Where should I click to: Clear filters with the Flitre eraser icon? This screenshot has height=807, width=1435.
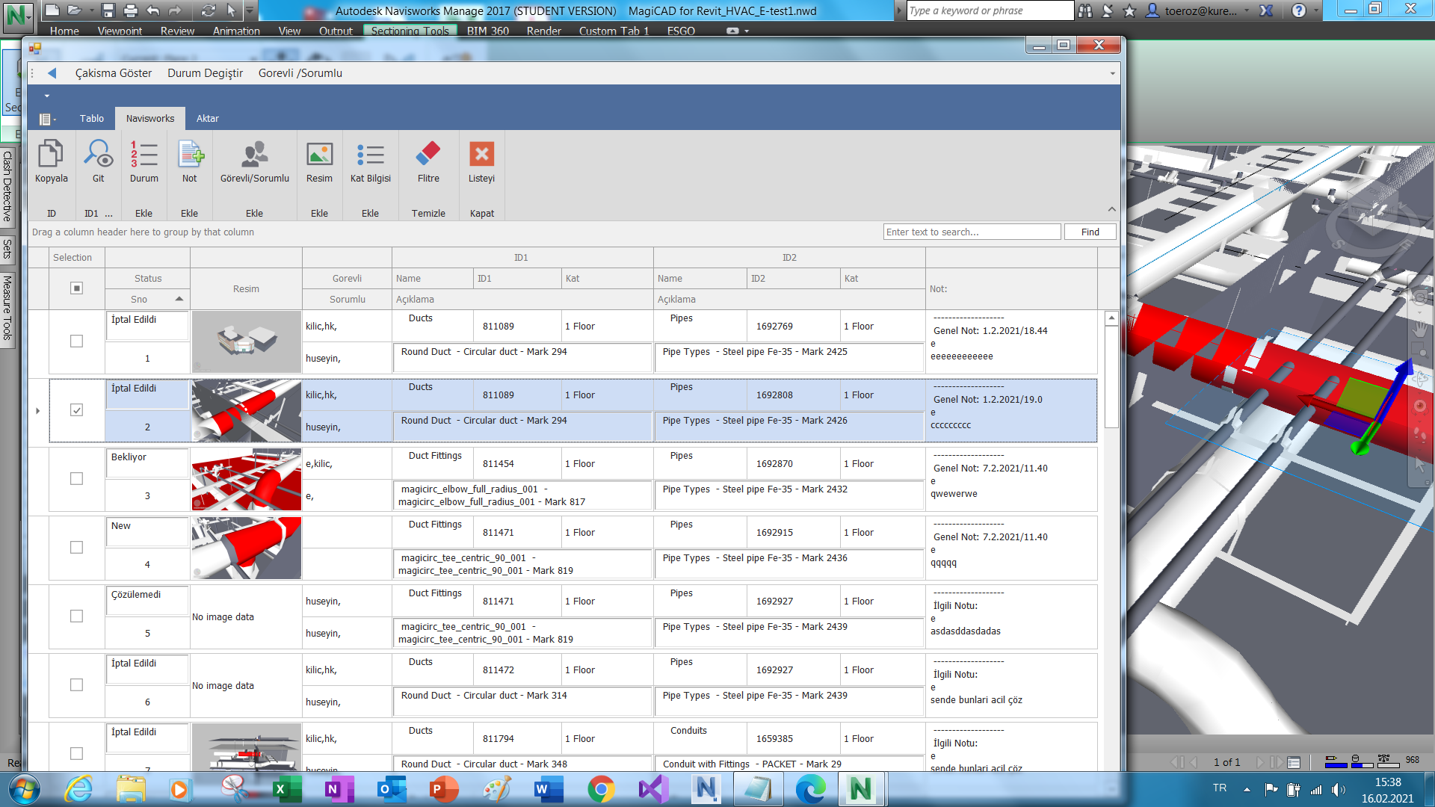[428, 155]
